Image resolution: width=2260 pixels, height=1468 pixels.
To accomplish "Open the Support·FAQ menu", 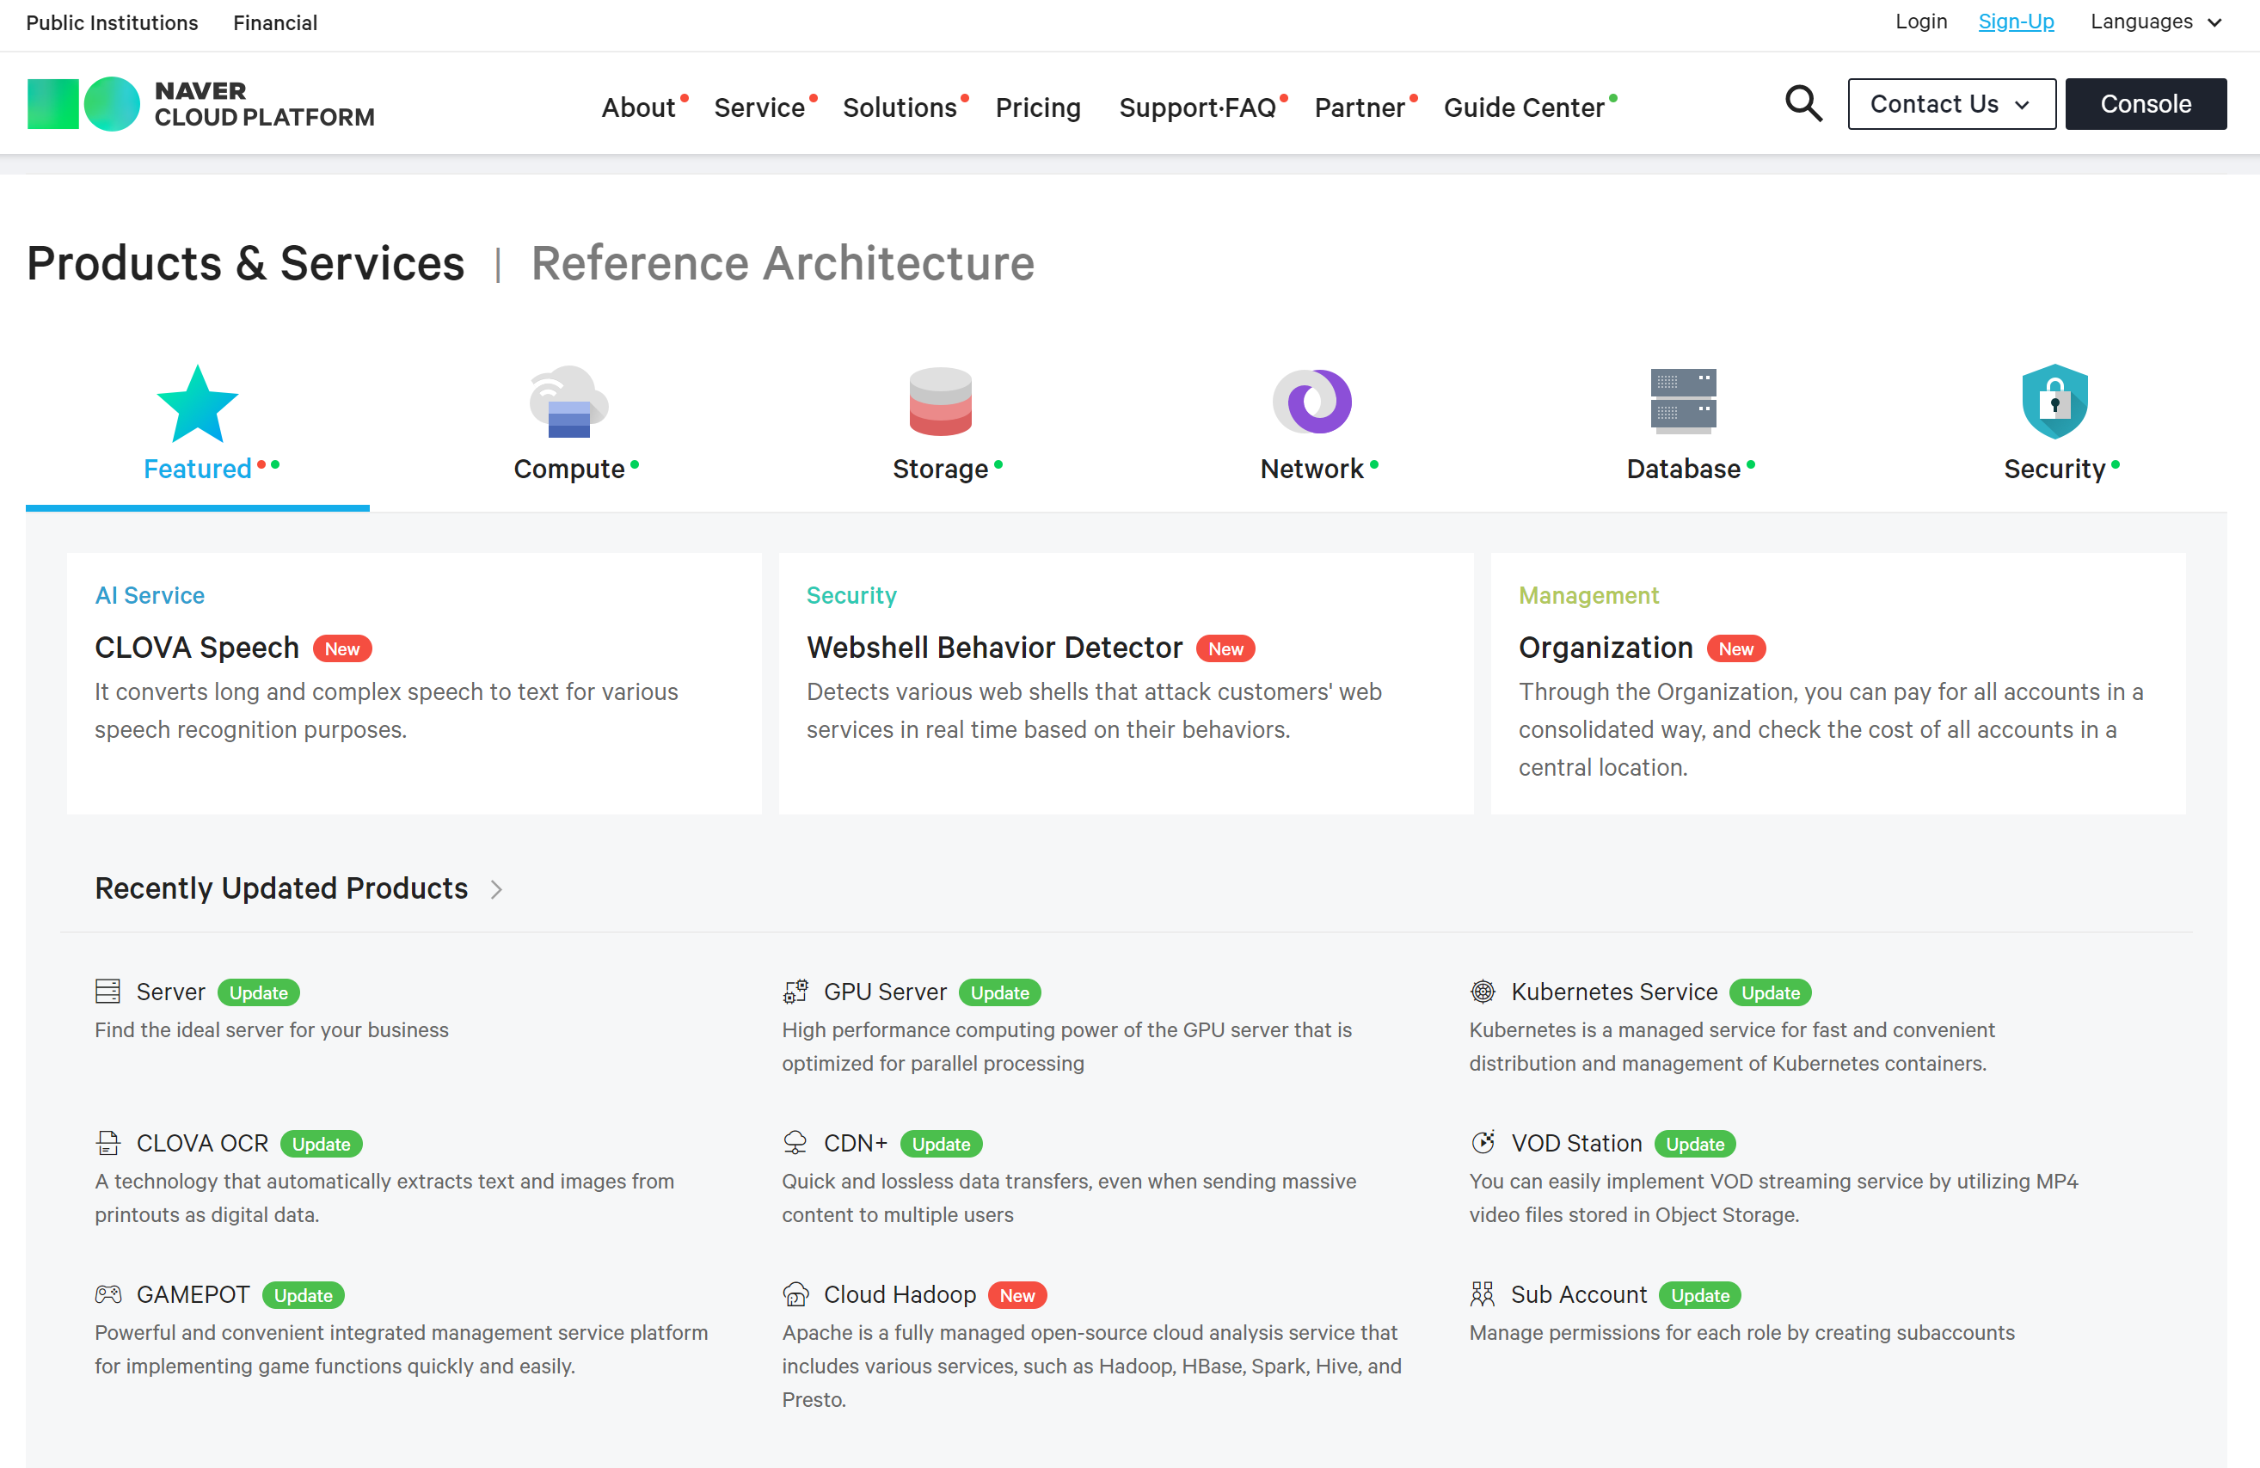I will pos(1197,107).
